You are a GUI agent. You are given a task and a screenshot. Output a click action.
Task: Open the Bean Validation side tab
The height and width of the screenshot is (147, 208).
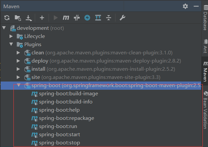[205, 110]
